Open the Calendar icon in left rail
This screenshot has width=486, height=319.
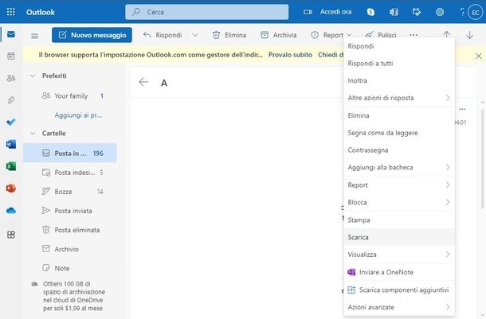coord(10,56)
